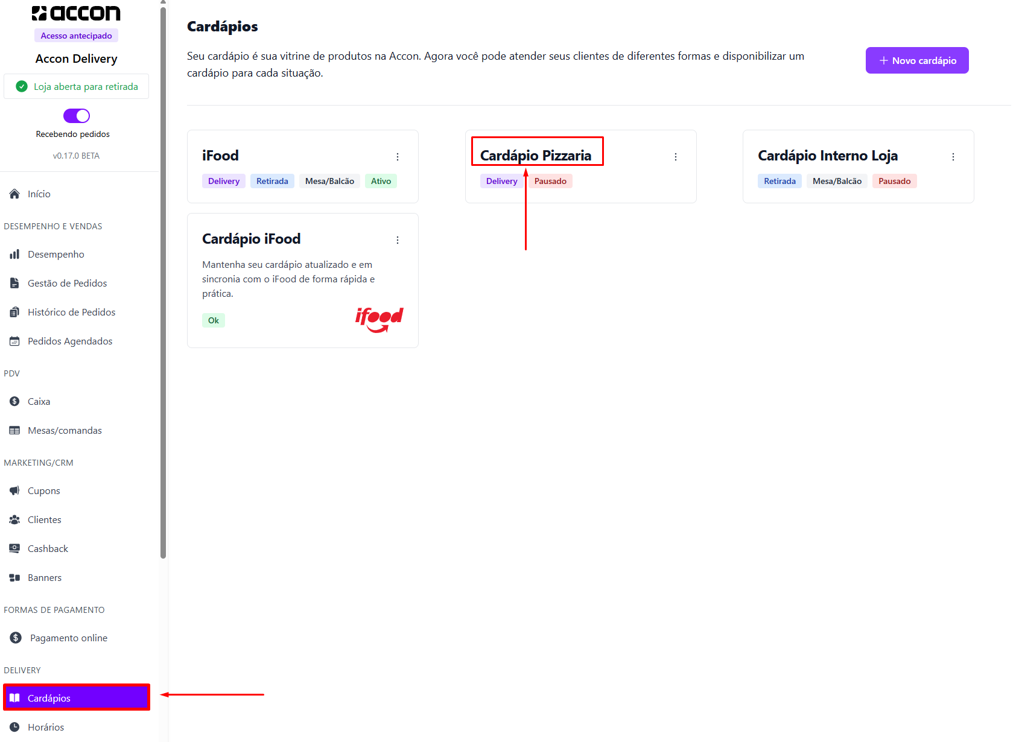Click the Desempenho bar chart icon
Screen dimensions: 1016x742
(x=14, y=254)
